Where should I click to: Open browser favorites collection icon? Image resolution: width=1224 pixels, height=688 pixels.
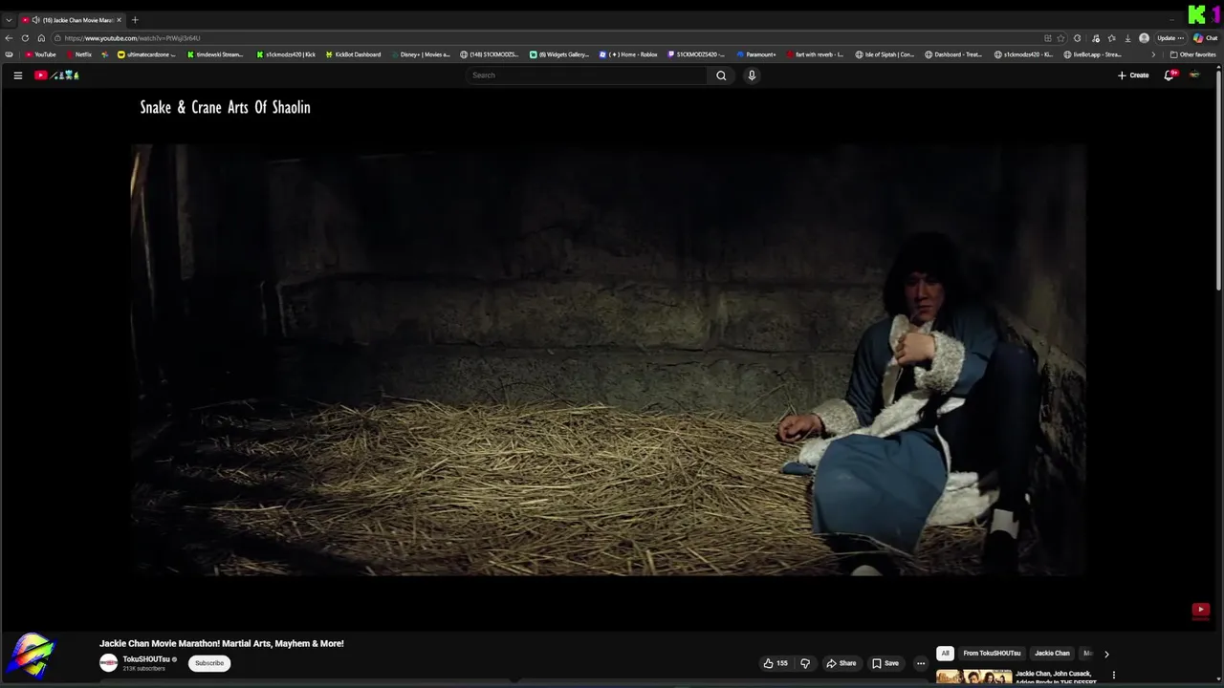(x=1111, y=38)
